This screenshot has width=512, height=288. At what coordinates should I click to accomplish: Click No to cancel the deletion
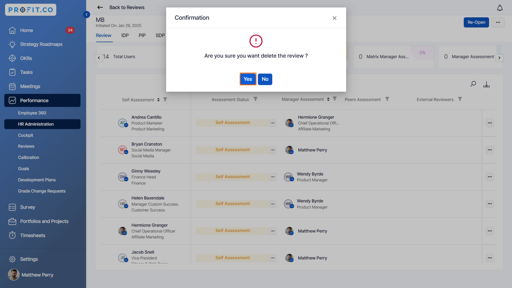(265, 79)
